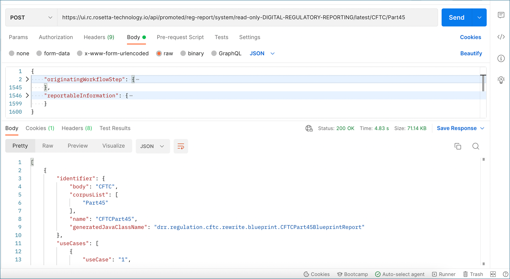Open the request body JSON type dropdown
Screen dimensions: 510x279
pyautogui.click(x=262, y=53)
